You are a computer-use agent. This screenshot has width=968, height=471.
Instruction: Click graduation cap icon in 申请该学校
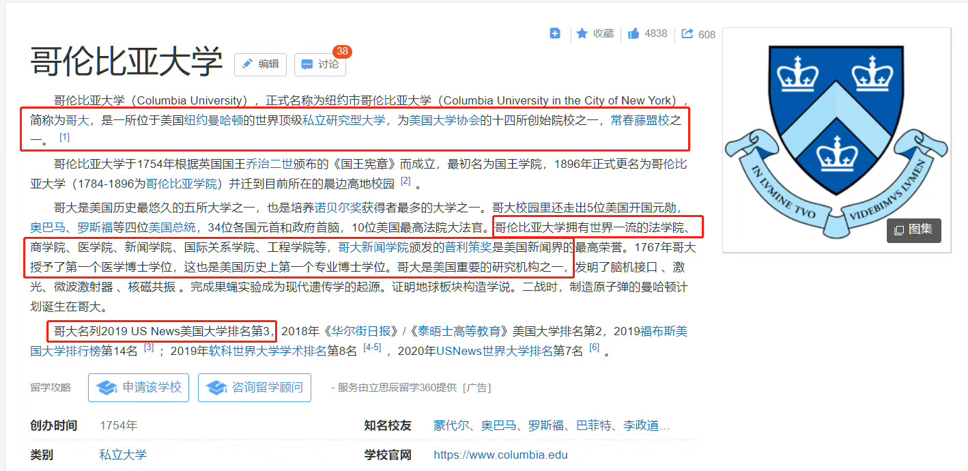click(106, 388)
